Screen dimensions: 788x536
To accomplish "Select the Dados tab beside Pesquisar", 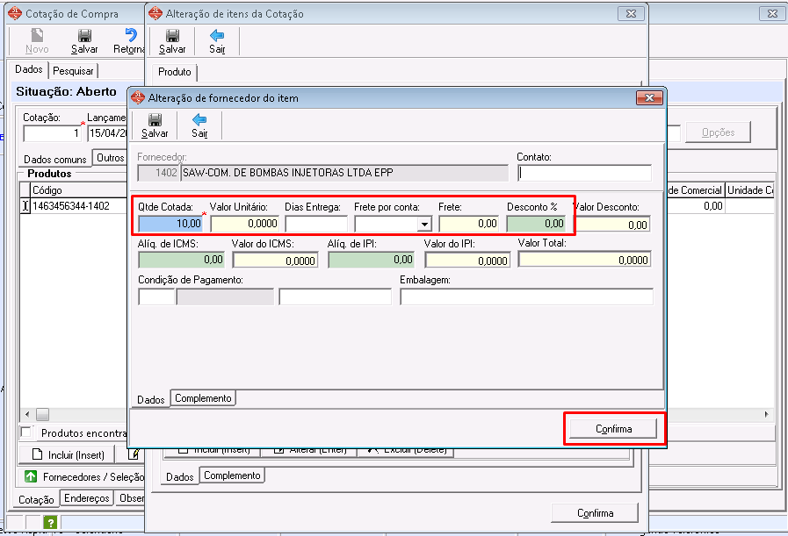I will 29,69.
